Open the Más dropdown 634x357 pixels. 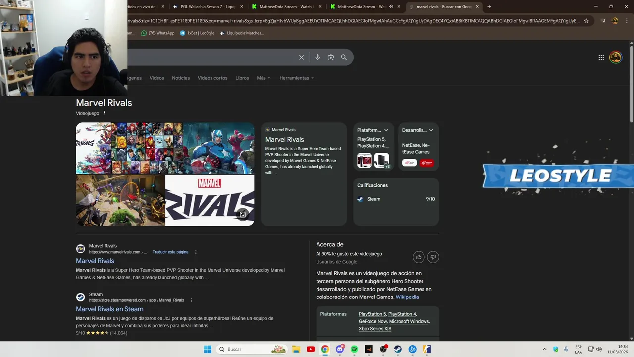click(x=264, y=78)
